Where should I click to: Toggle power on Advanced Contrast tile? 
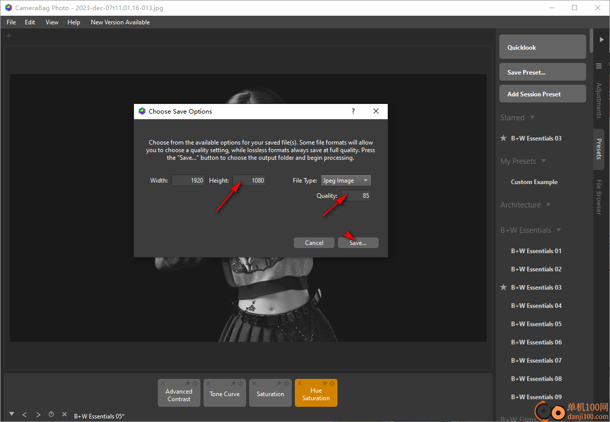(x=195, y=383)
